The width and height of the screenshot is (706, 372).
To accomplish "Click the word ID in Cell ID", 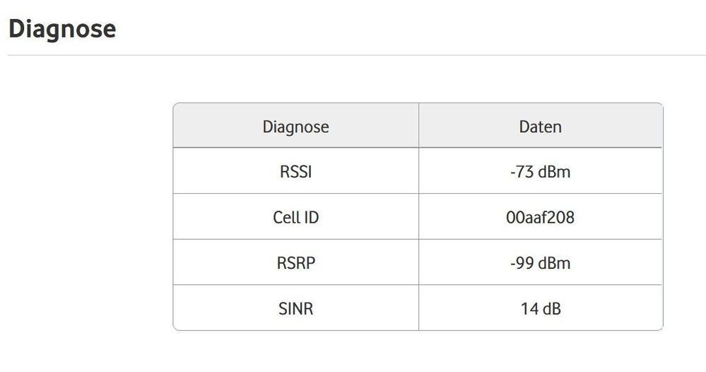I will tap(311, 218).
